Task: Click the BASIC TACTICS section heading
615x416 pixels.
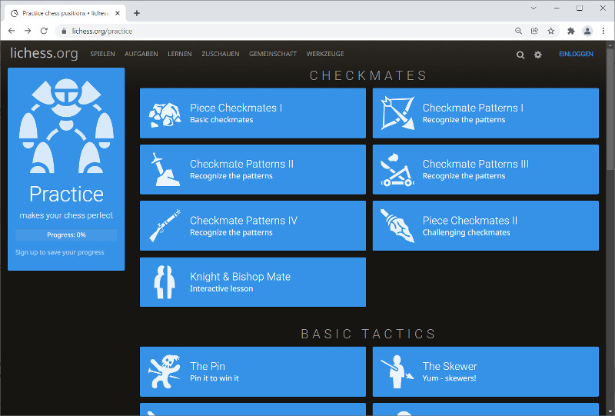Action: [x=369, y=334]
